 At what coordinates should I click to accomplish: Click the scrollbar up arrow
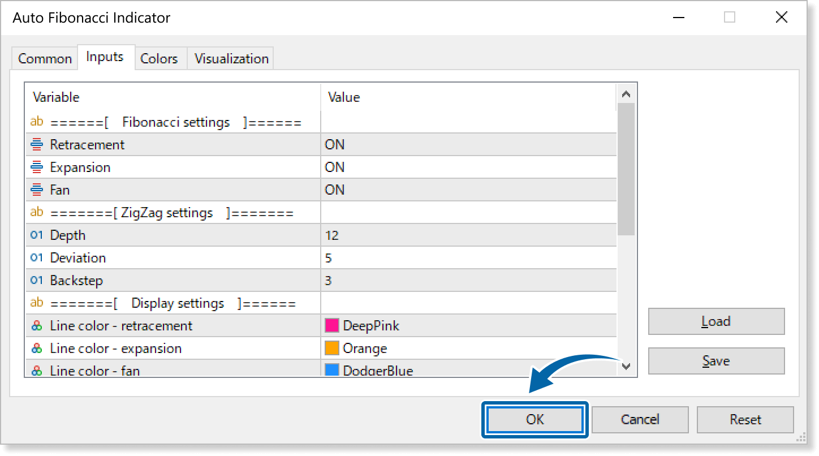point(626,94)
